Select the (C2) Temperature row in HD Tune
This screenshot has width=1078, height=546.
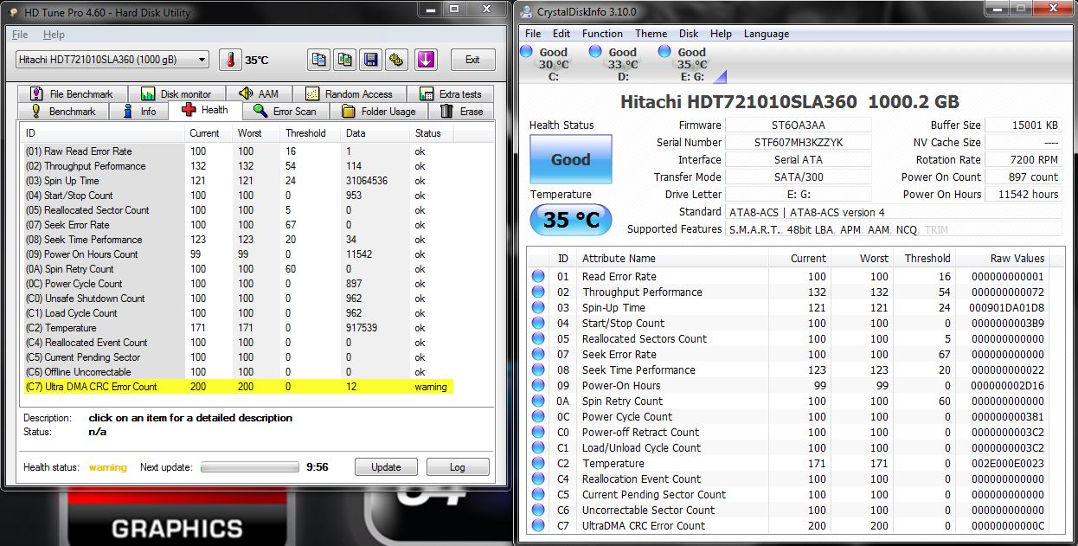pyautogui.click(x=237, y=328)
